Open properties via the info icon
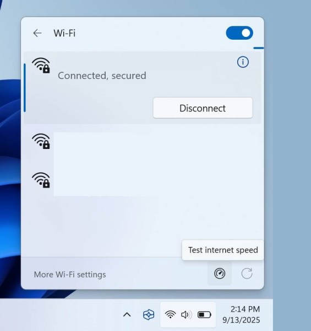The width and height of the screenshot is (311, 331). [x=243, y=62]
